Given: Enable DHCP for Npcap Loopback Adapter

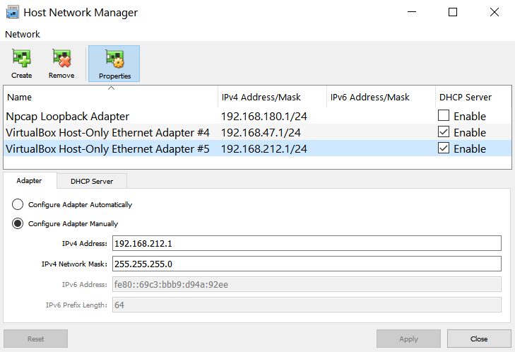Looking at the screenshot, I should 444,116.
